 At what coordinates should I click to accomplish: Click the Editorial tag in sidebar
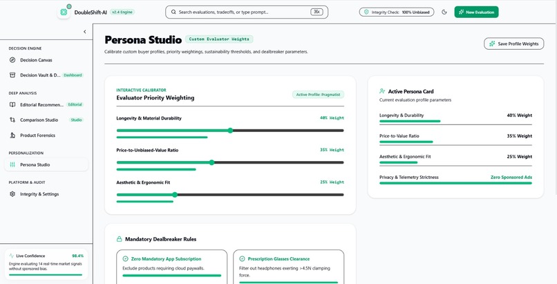[75, 105]
